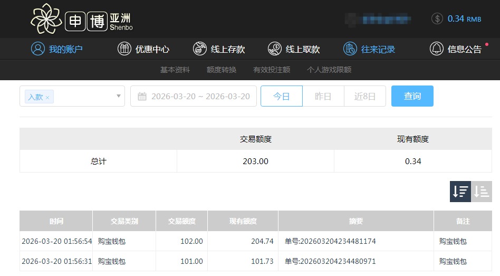Click the 交易额度 table column header
Viewport: 500px width, 276px height.
182,221
